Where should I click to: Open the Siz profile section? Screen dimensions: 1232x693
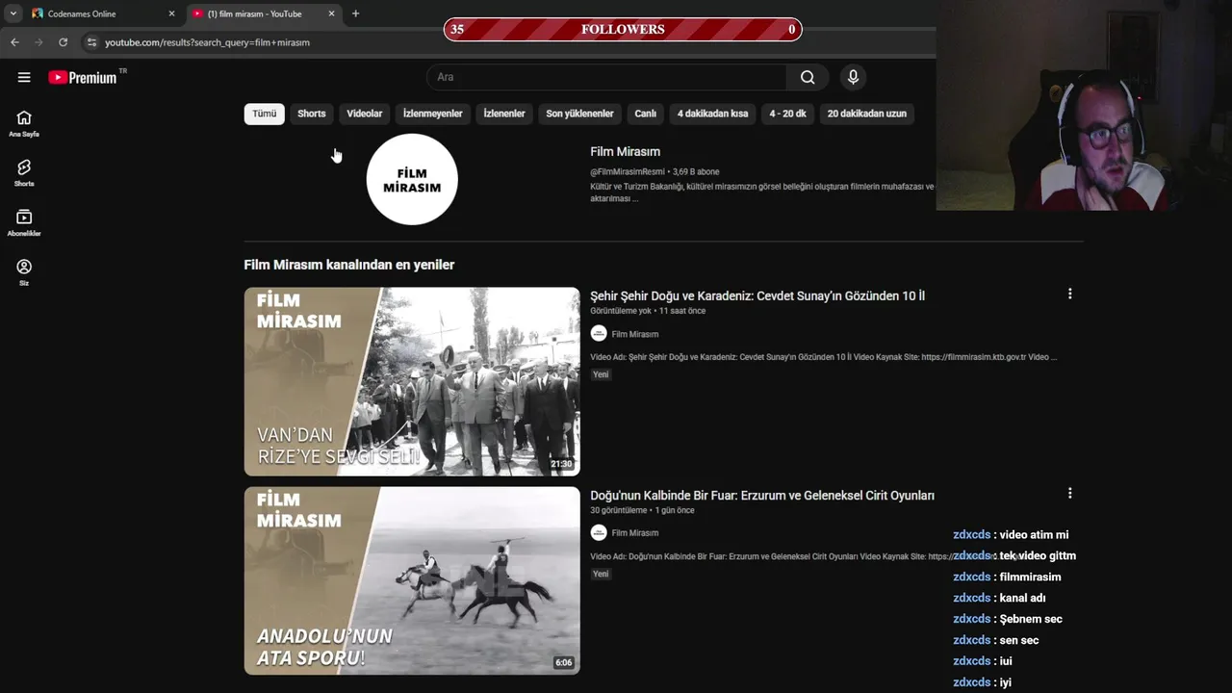(24, 272)
